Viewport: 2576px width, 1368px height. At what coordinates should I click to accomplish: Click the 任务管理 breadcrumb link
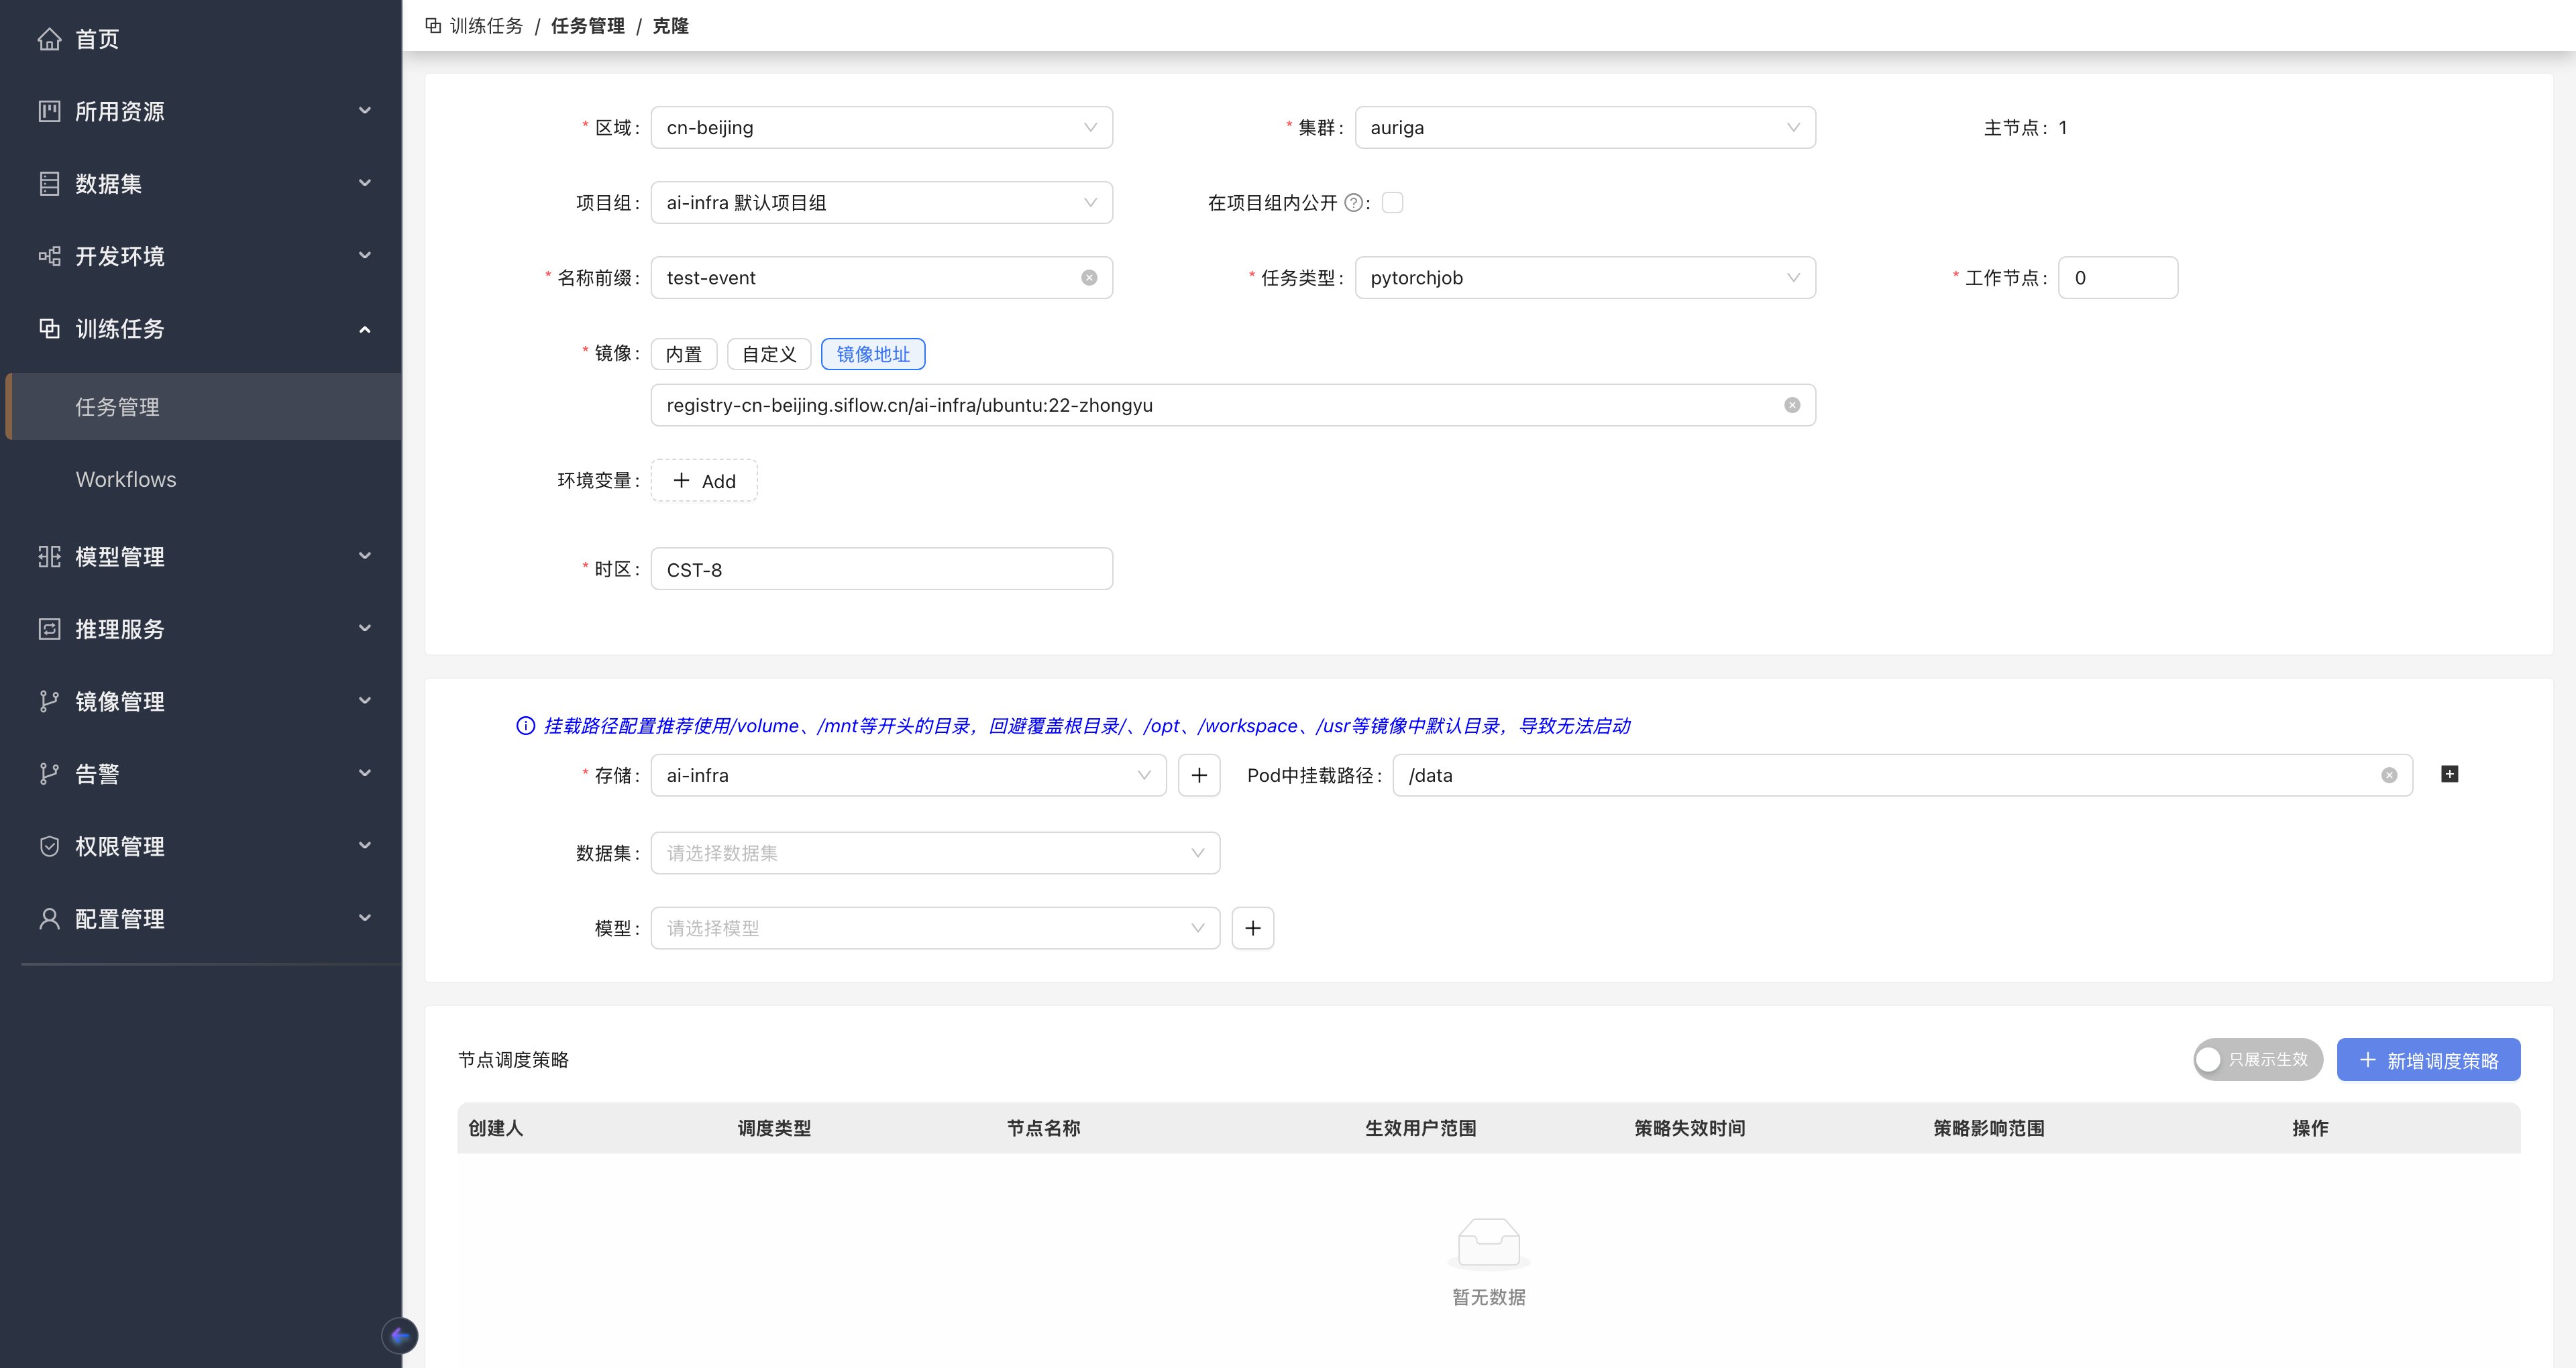(x=588, y=26)
